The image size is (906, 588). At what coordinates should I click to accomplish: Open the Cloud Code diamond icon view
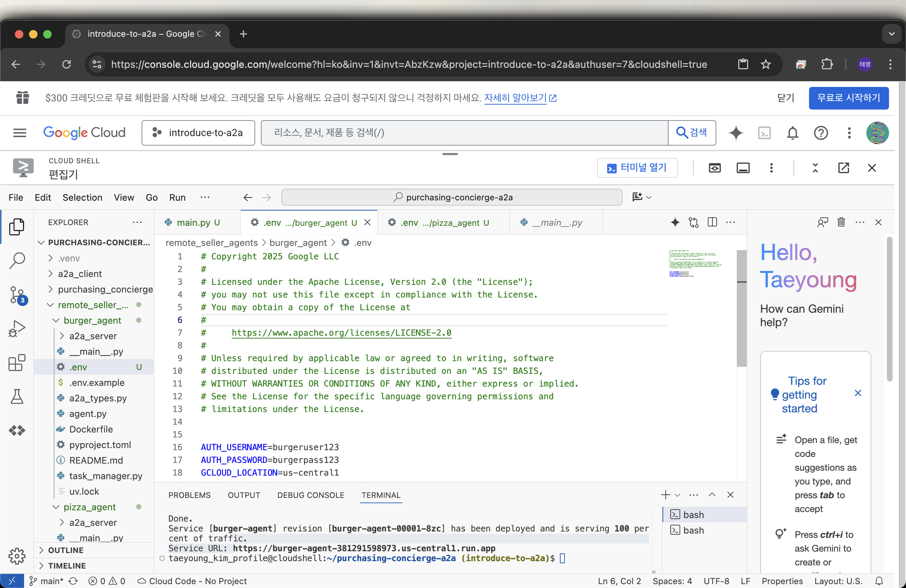pyautogui.click(x=17, y=430)
